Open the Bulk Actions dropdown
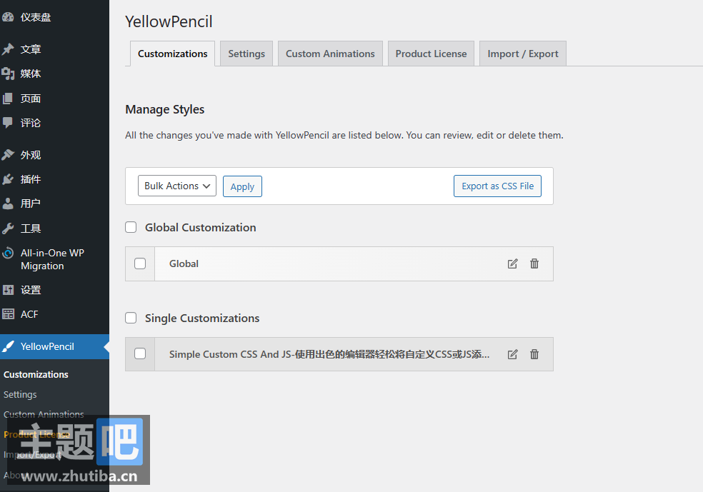 (177, 186)
